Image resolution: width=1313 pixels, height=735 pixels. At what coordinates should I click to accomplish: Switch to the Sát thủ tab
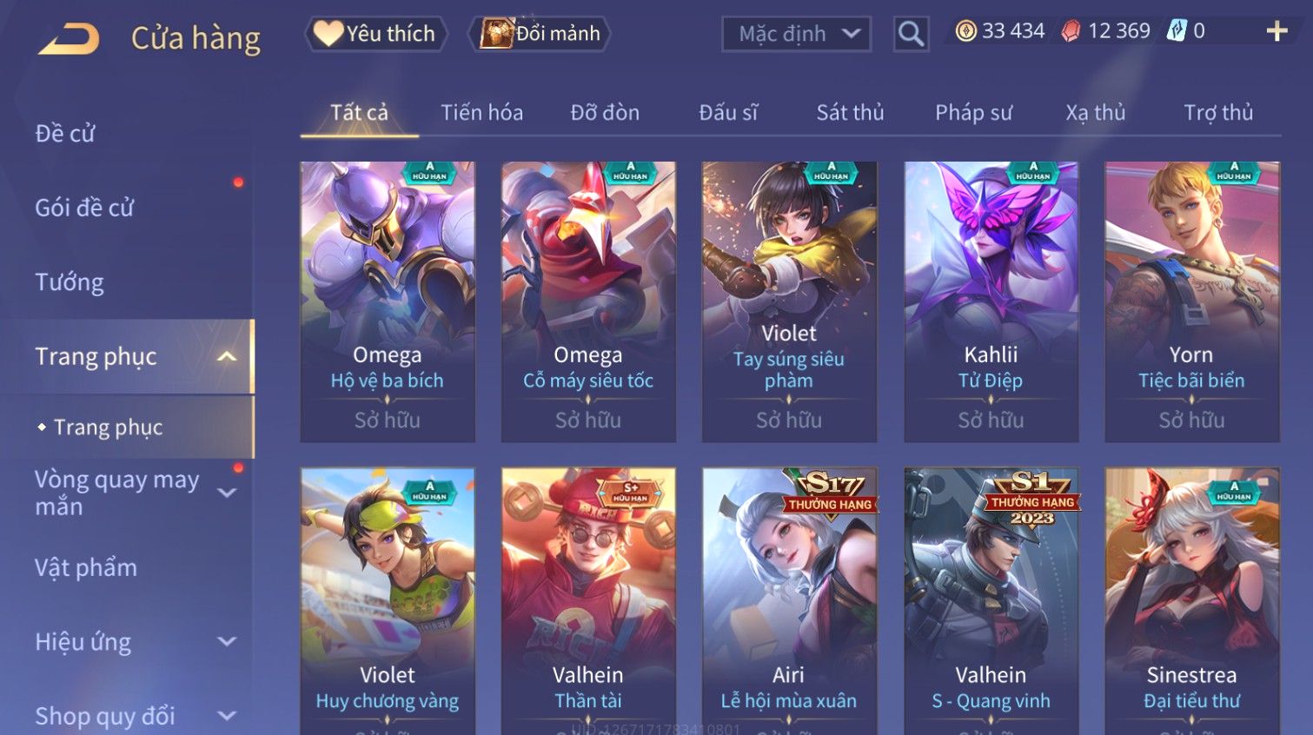pyautogui.click(x=850, y=112)
